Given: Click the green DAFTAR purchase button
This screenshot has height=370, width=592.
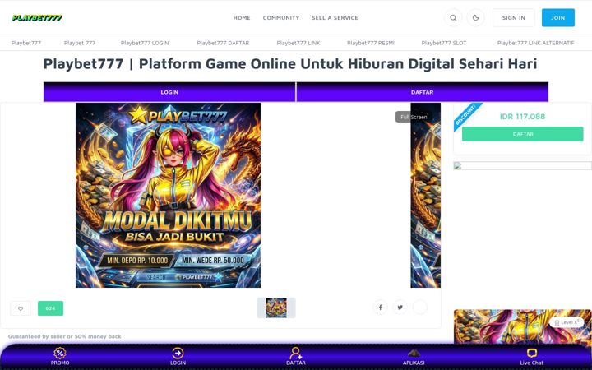Looking at the screenshot, I should 523,134.
